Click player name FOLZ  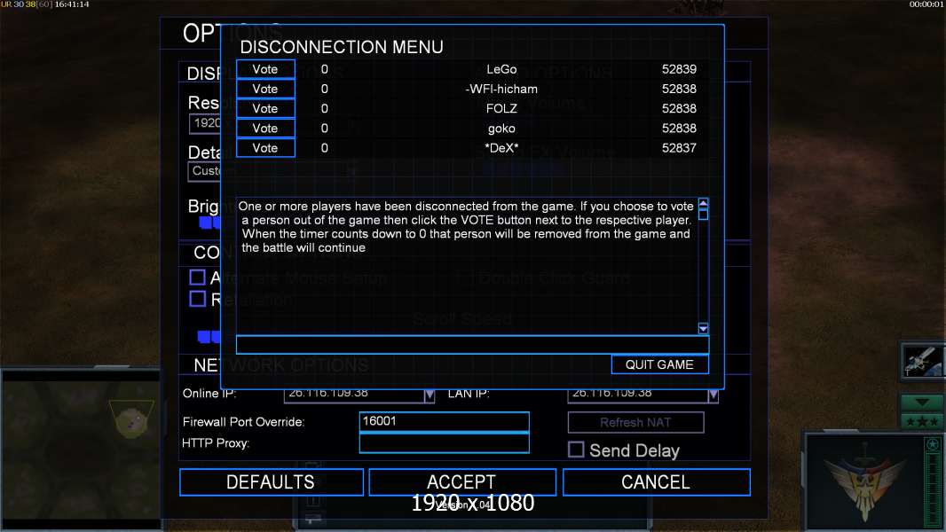point(501,109)
